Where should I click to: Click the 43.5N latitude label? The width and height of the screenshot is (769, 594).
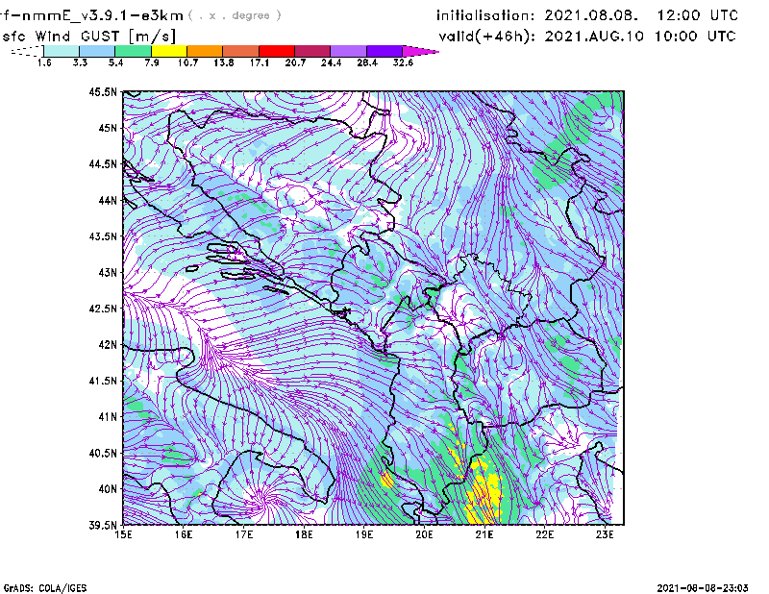[103, 236]
